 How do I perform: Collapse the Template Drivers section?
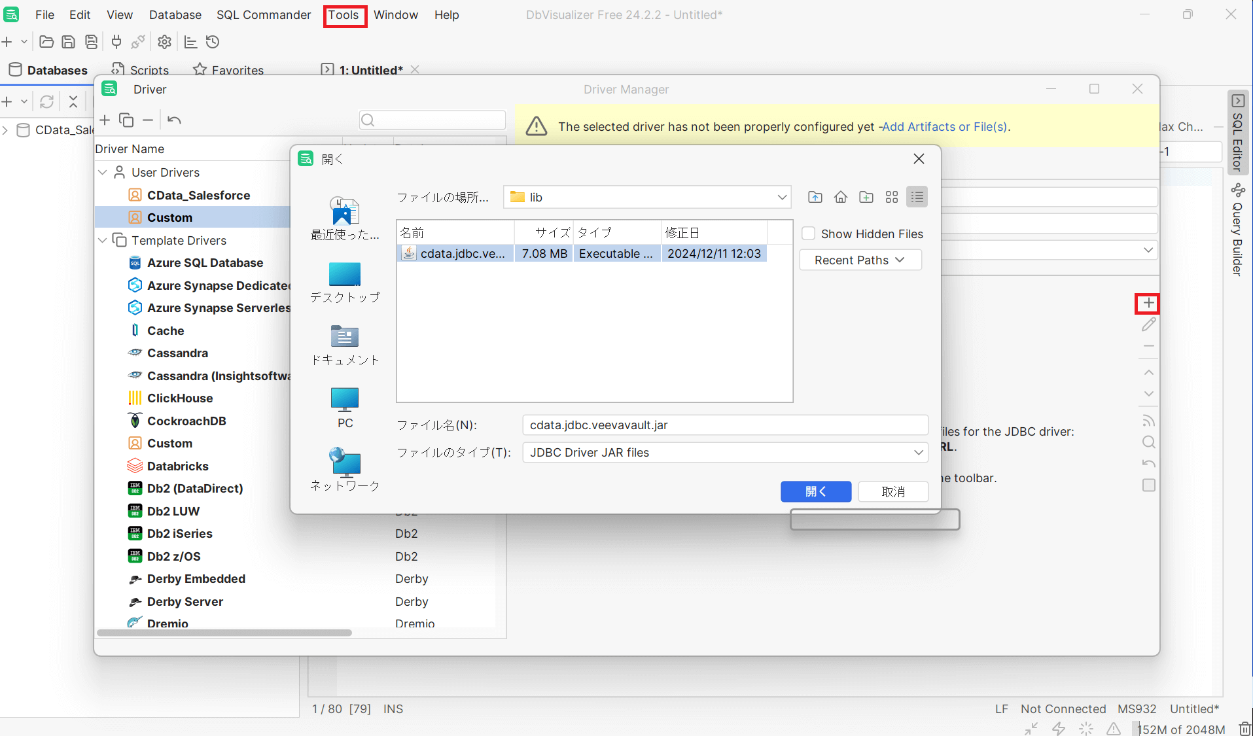pyautogui.click(x=103, y=240)
